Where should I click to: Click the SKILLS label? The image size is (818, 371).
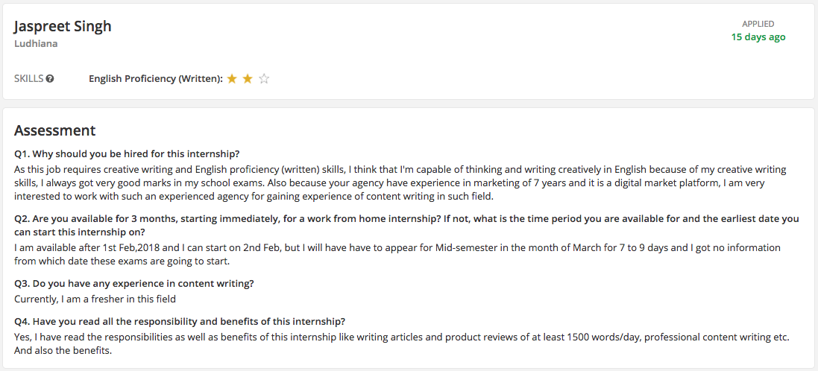(x=28, y=79)
